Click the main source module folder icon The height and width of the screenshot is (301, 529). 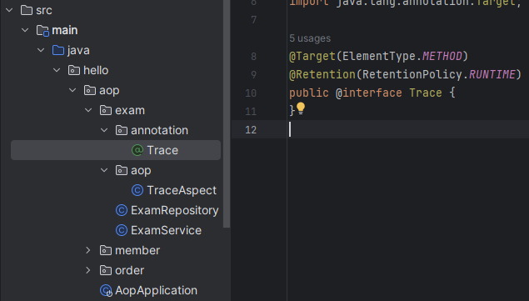(x=42, y=30)
